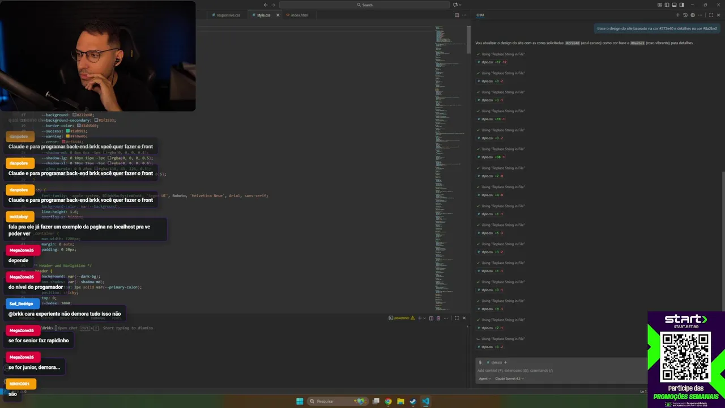Click the --background color swatch #272e40

(x=74, y=115)
